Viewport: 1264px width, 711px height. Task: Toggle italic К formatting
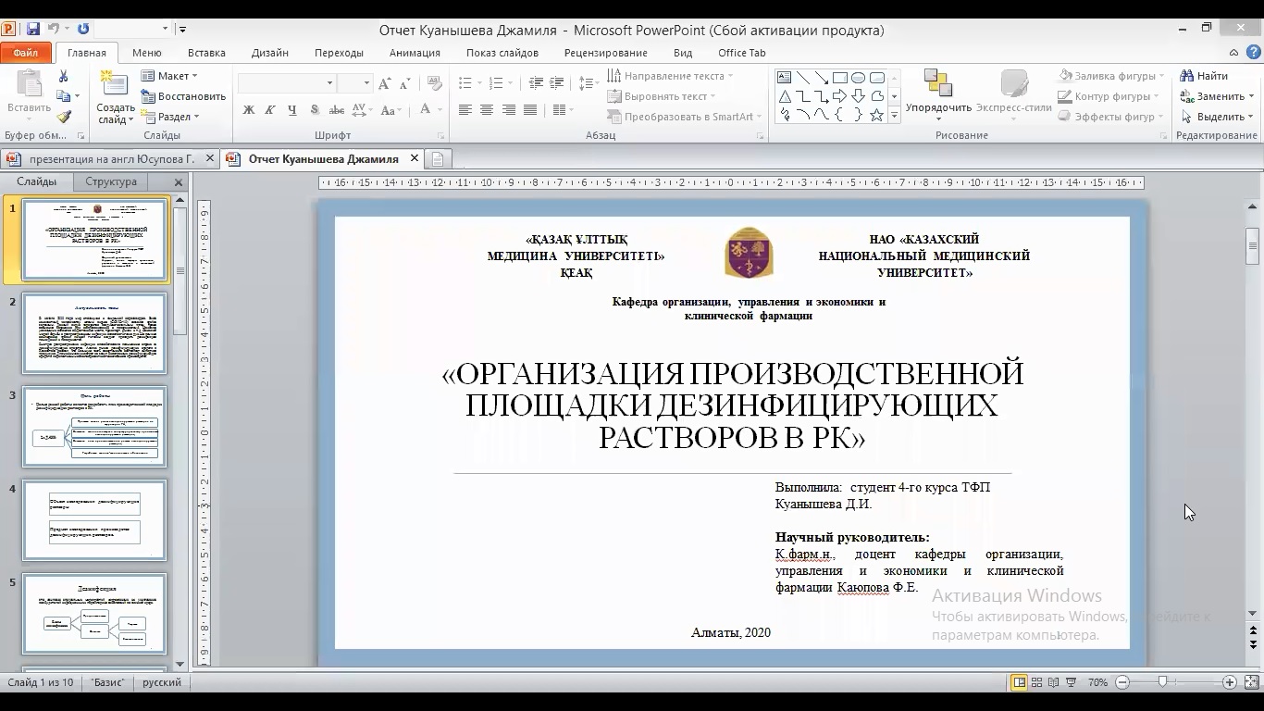pos(270,110)
